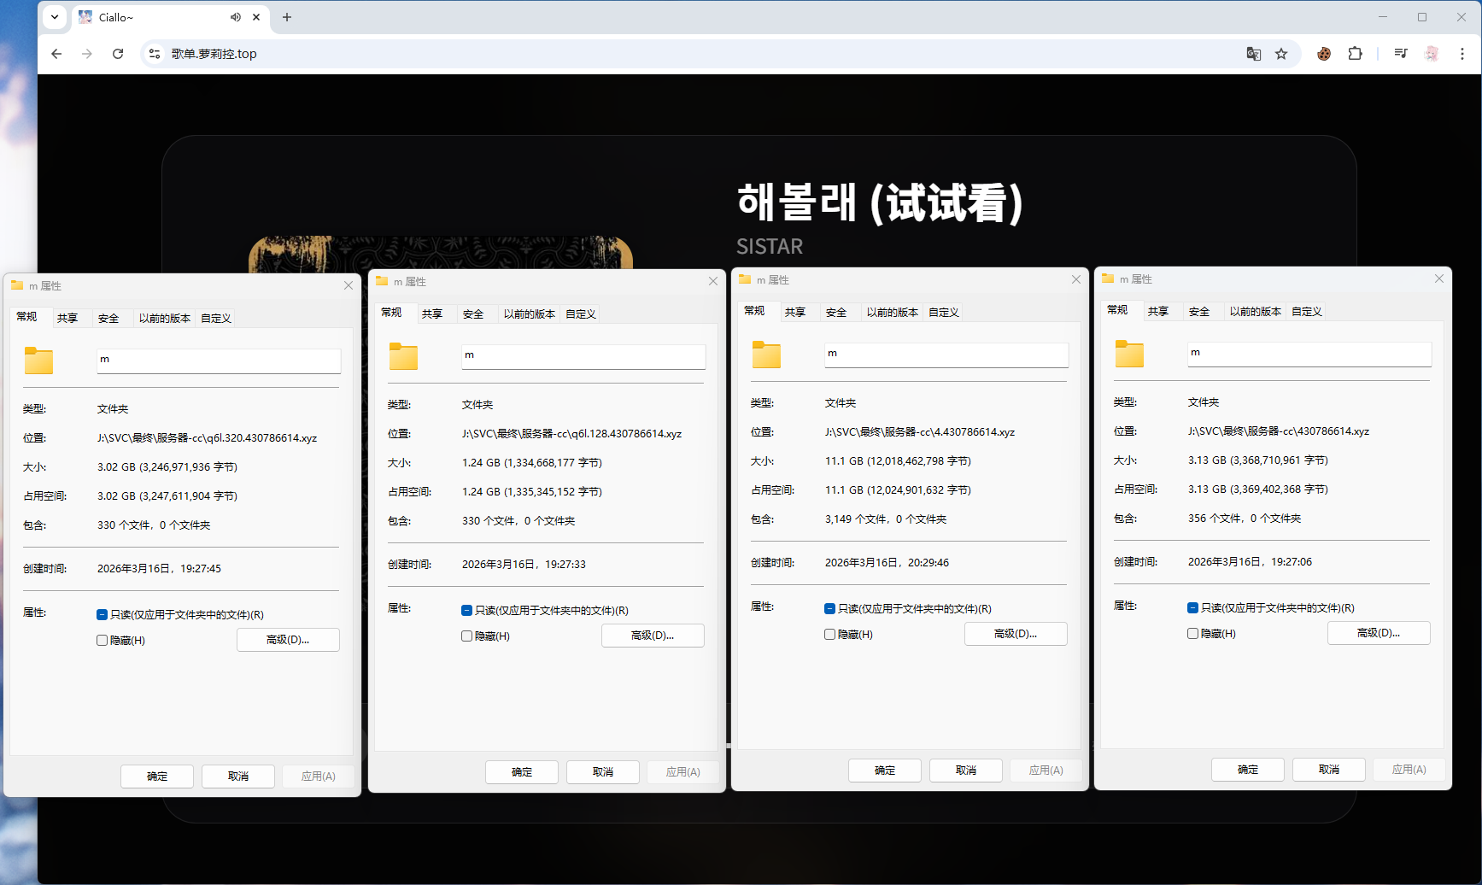Viewport: 1482px width, 885px height.
Task: Toggle Hidden checkbox in q6l.320 folder dialog
Action: (x=103, y=641)
